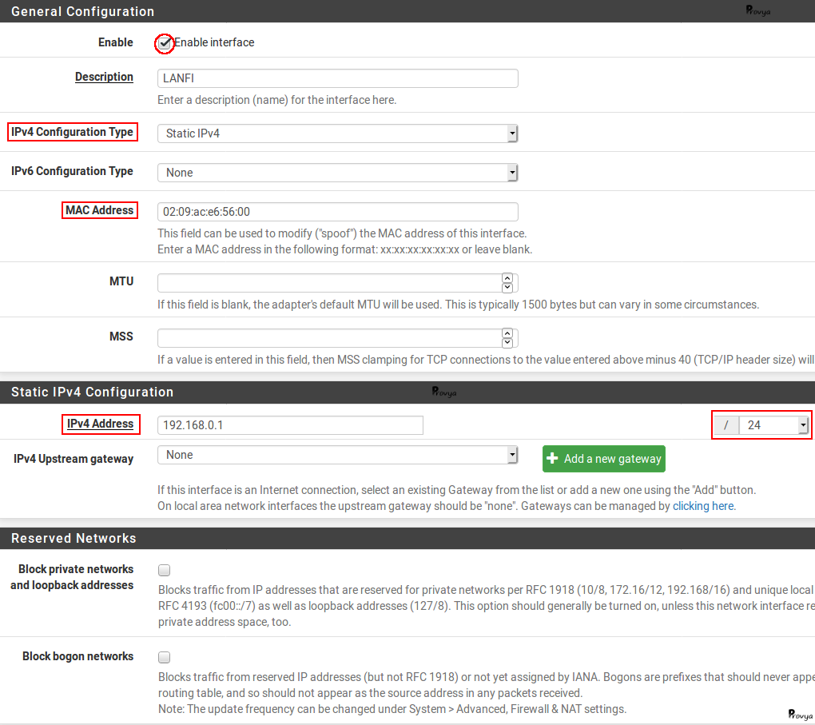Open the subnet mask 24 dropdown
Image resolution: width=815 pixels, height=725 pixels.
tap(774, 425)
